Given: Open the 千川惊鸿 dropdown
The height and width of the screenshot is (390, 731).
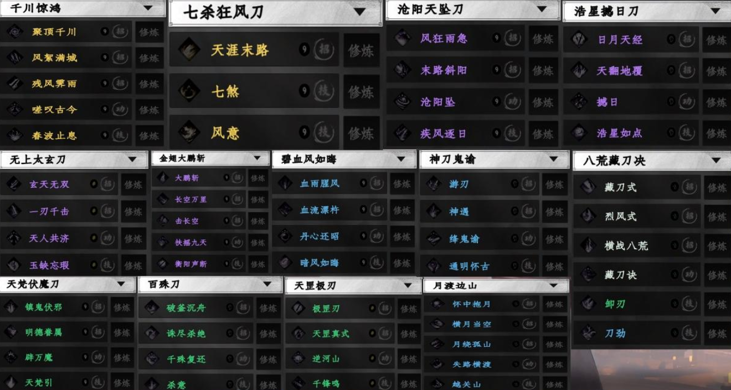Looking at the screenshot, I should click(147, 8).
